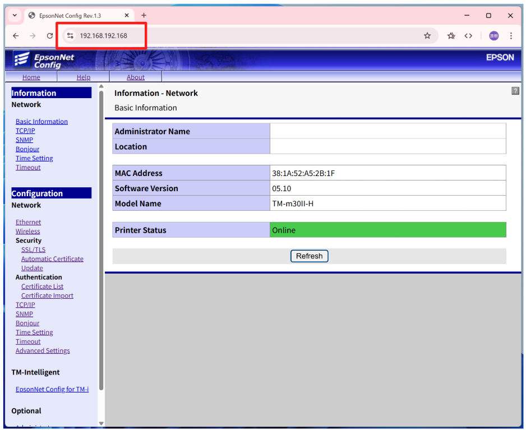Screen dimensions: 526x430
Task: Open the Help menu link
Action: 84,77
